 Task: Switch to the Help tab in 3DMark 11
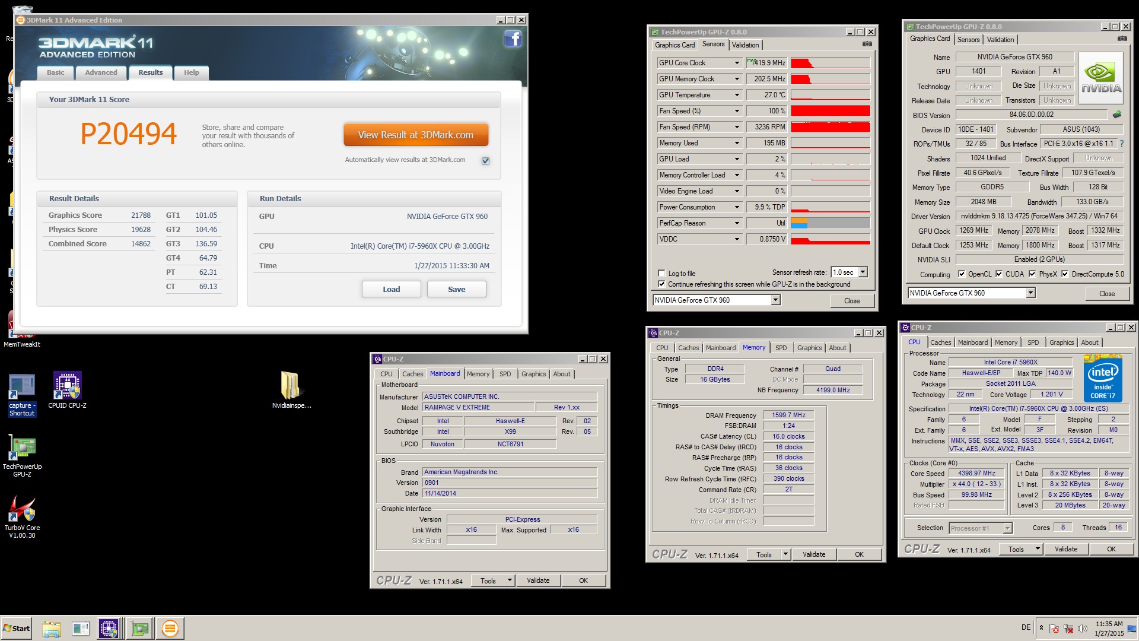click(x=191, y=72)
